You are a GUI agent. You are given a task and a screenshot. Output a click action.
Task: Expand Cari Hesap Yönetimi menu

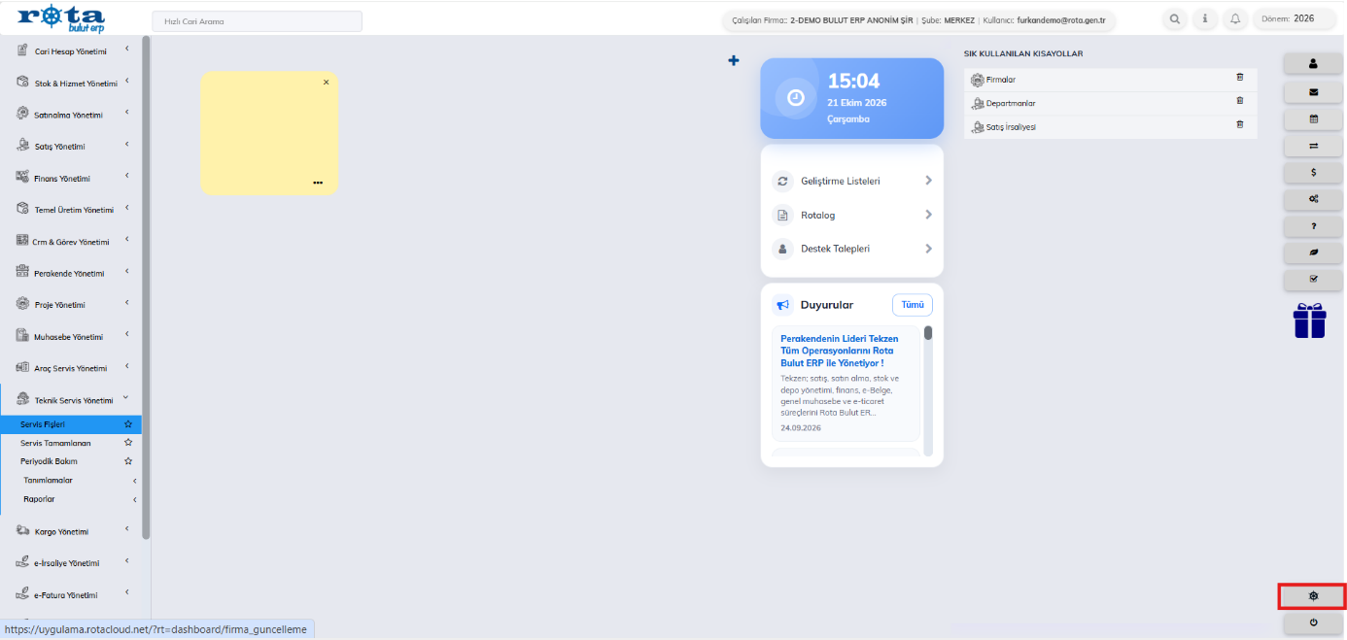pos(72,51)
